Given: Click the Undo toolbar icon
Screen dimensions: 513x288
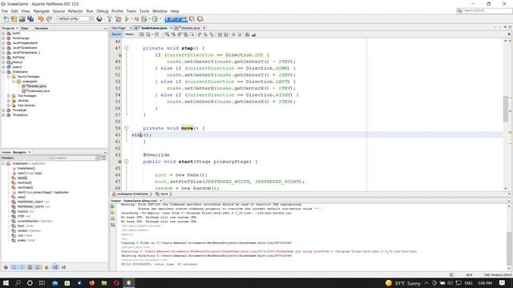Looking at the screenshot, I should pyautogui.click(x=41, y=19).
